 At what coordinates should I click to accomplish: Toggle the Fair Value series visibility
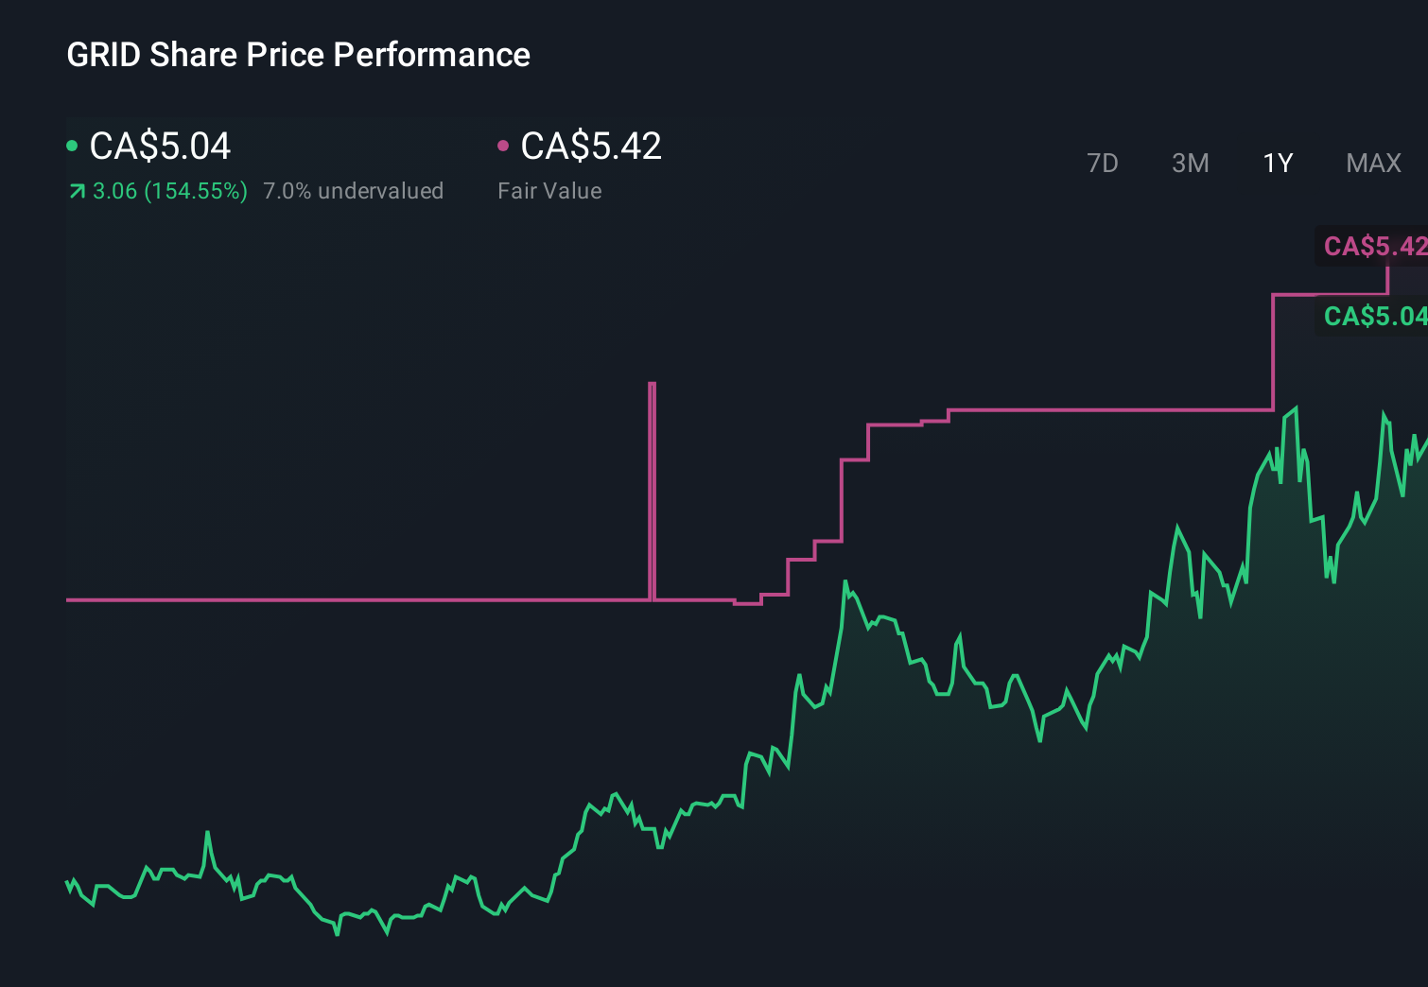(x=504, y=146)
